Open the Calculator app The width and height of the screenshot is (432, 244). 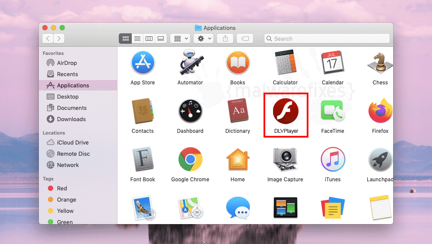pos(286,62)
